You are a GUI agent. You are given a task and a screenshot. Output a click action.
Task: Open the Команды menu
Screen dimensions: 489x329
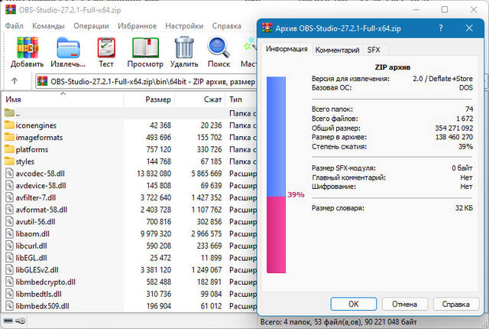(x=48, y=26)
